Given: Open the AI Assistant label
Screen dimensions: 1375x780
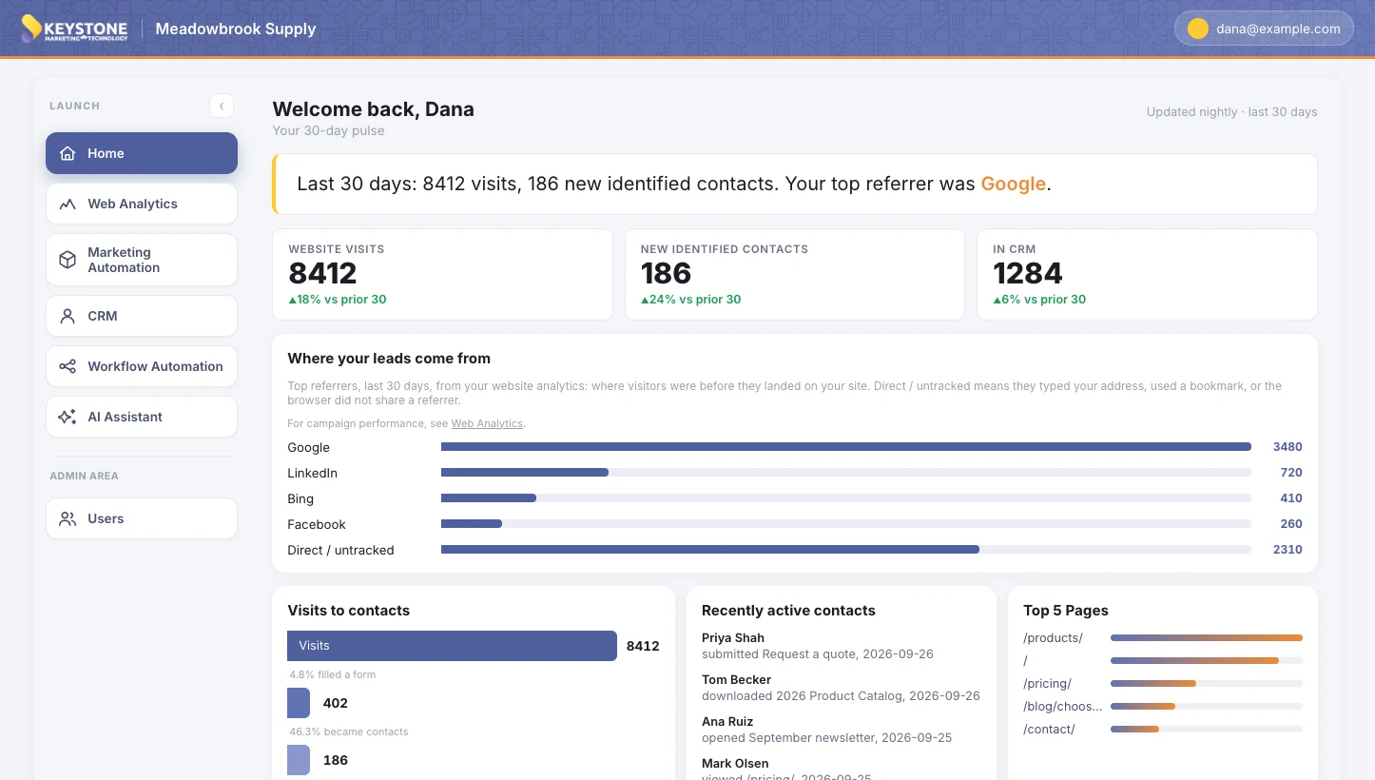Looking at the screenshot, I should pyautogui.click(x=125, y=417).
